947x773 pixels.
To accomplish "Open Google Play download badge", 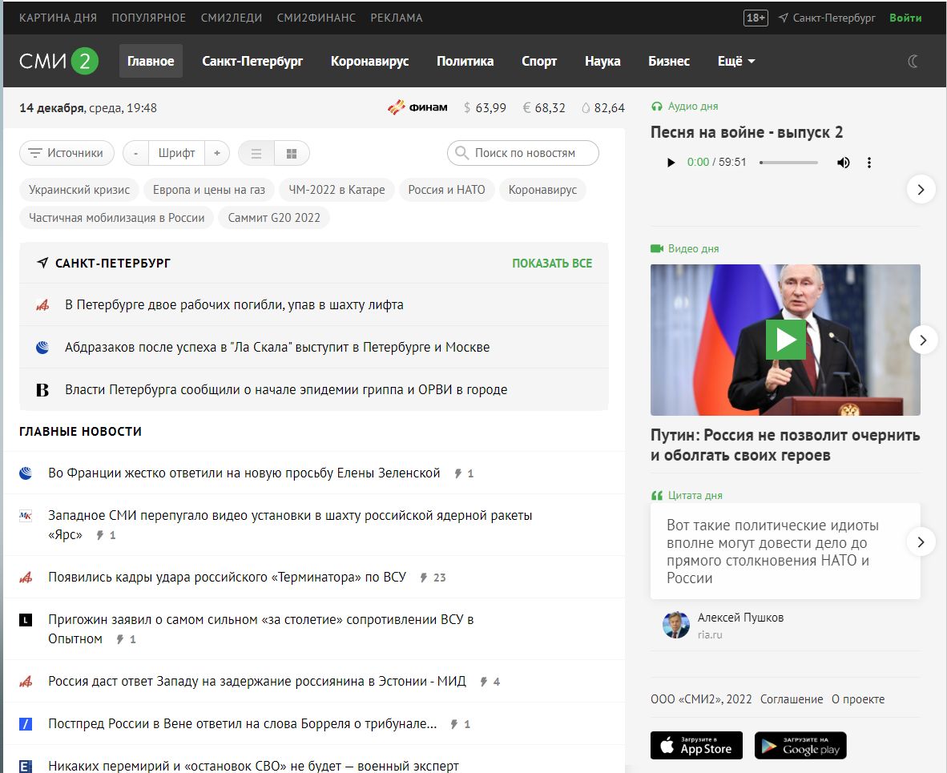I will pos(800,746).
